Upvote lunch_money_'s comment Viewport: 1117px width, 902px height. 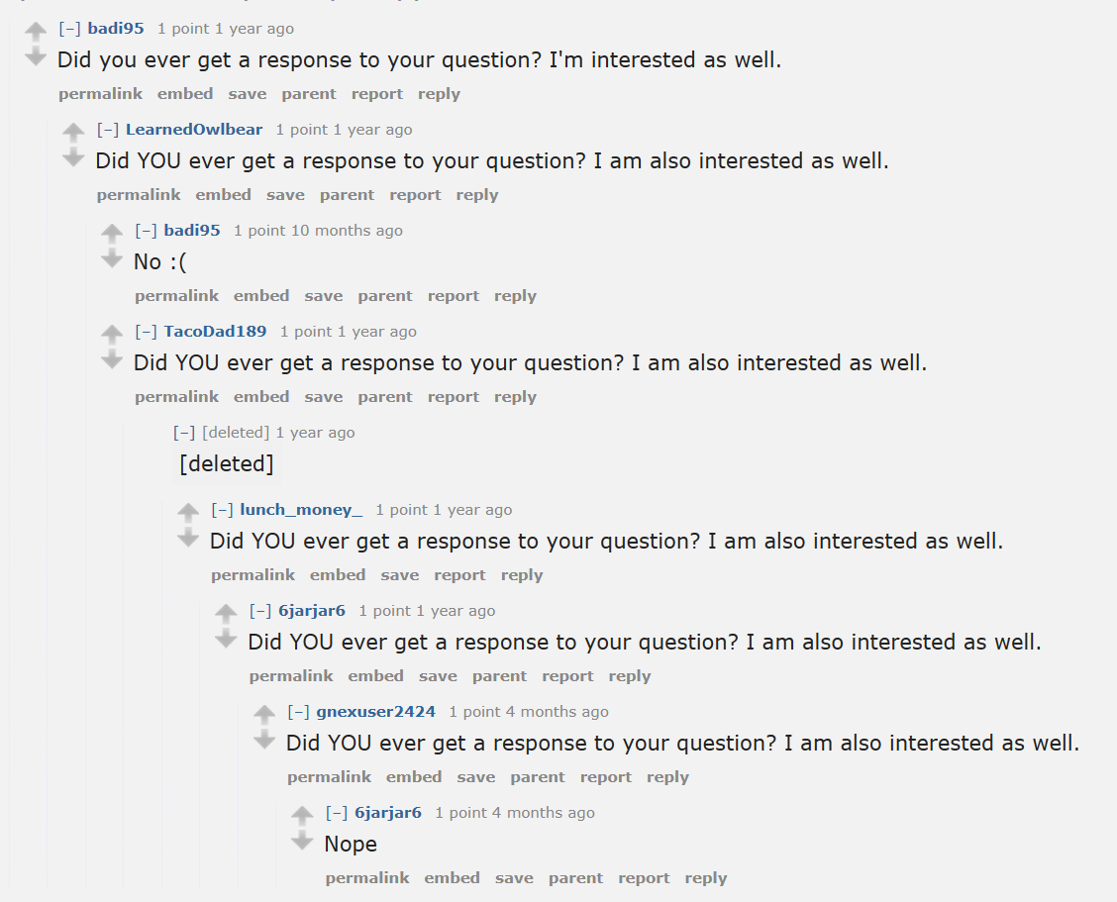point(188,513)
